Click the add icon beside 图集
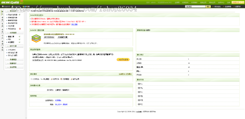This screenshot has width=245, height=119. [20, 39]
